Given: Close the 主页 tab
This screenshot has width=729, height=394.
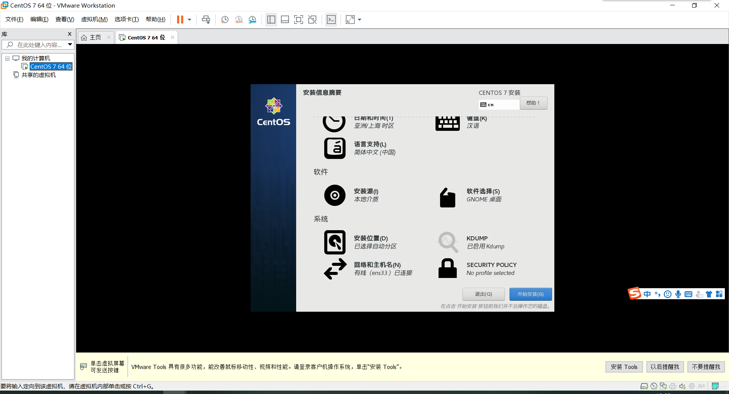Looking at the screenshot, I should (x=109, y=37).
